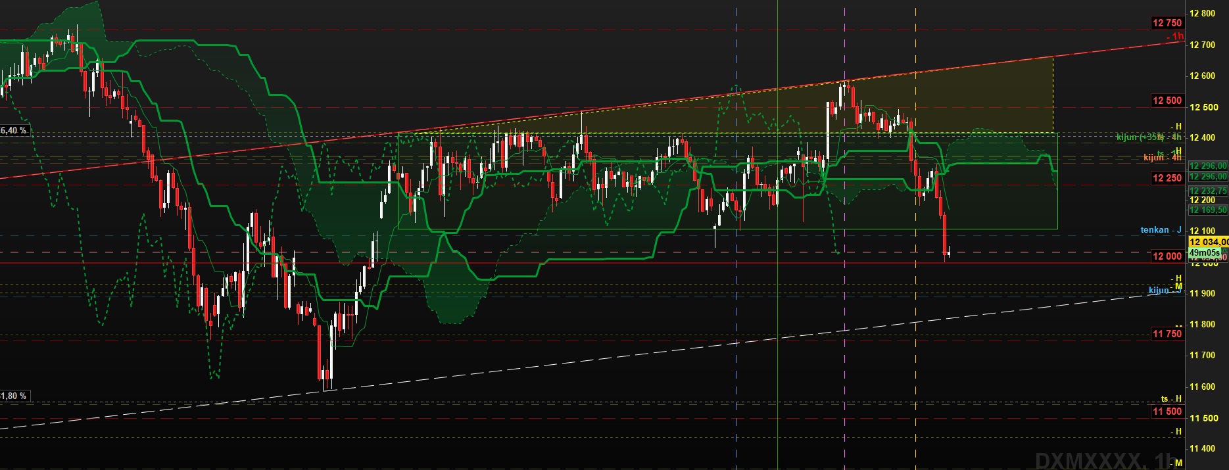Click the red 11 750 level label

[1167, 334]
